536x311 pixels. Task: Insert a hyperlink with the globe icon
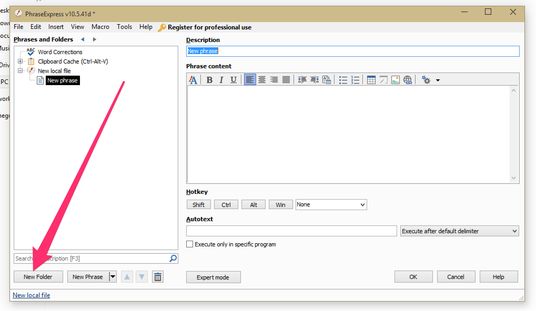click(408, 80)
